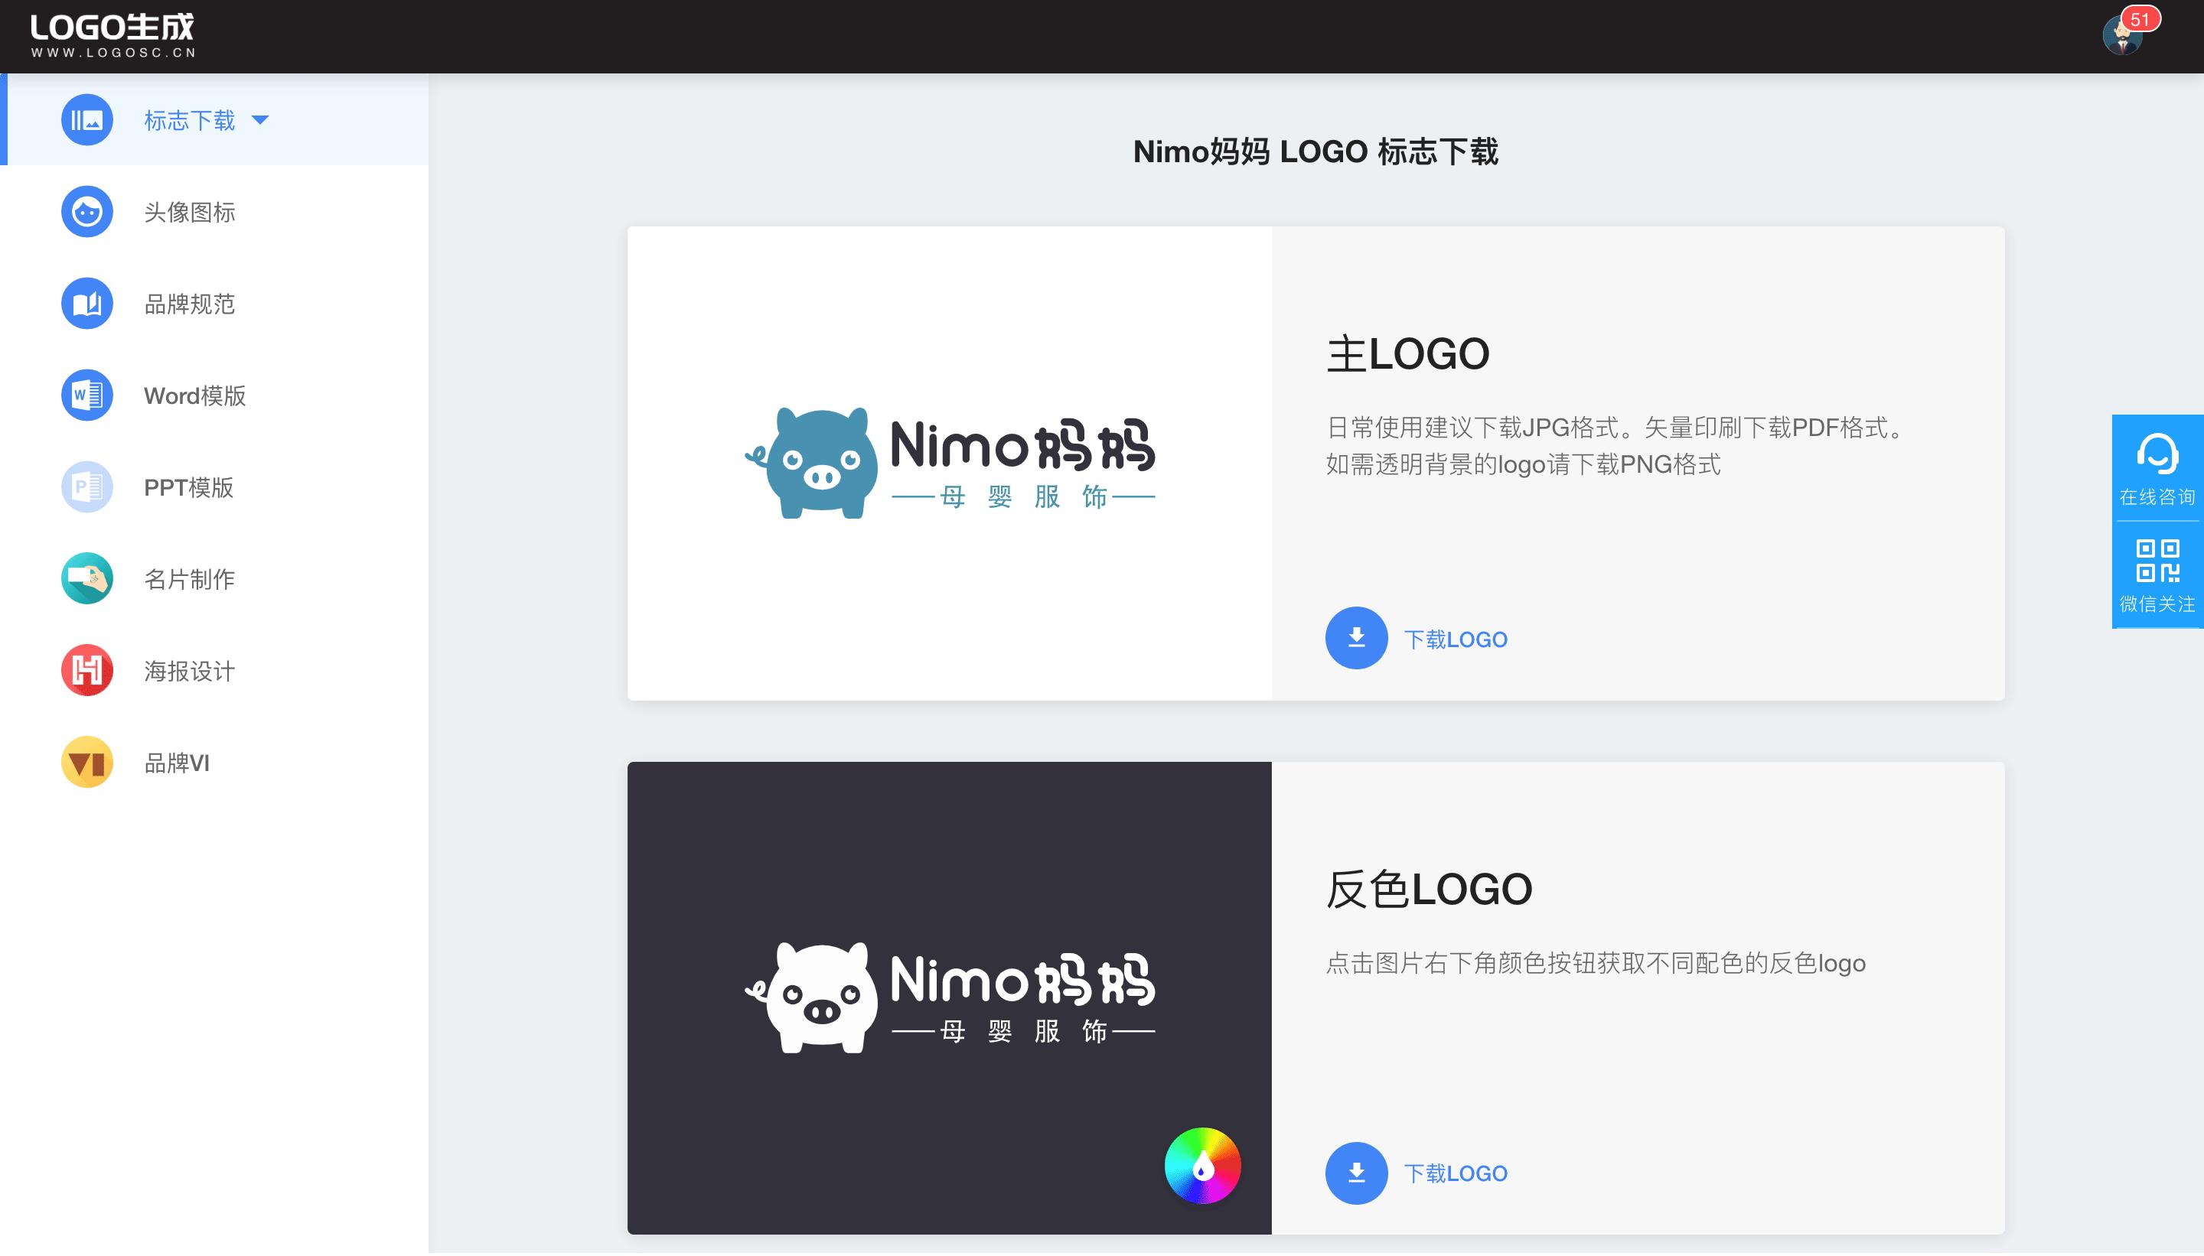Click the 品牌VI sidebar icon
The image size is (2204, 1256).
(86, 763)
